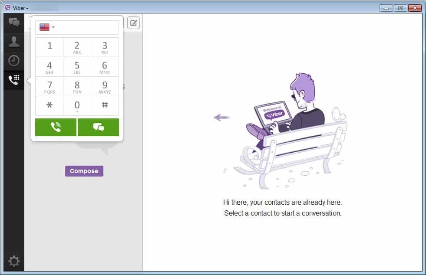This screenshot has height=275, width=426.
Task: Open the Recent calls clock tab
Action: (x=14, y=61)
